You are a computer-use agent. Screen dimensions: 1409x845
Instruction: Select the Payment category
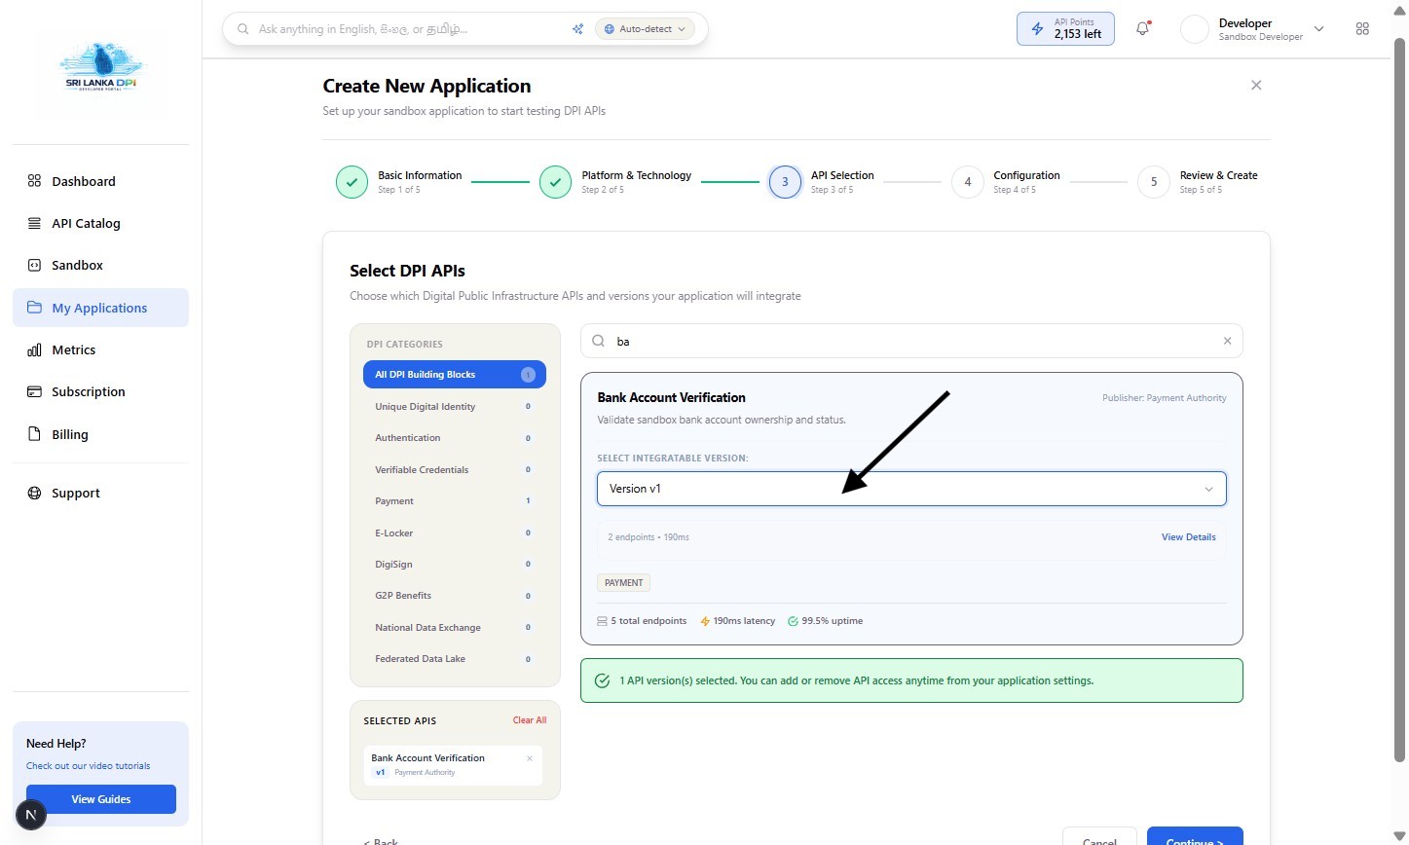454,501
